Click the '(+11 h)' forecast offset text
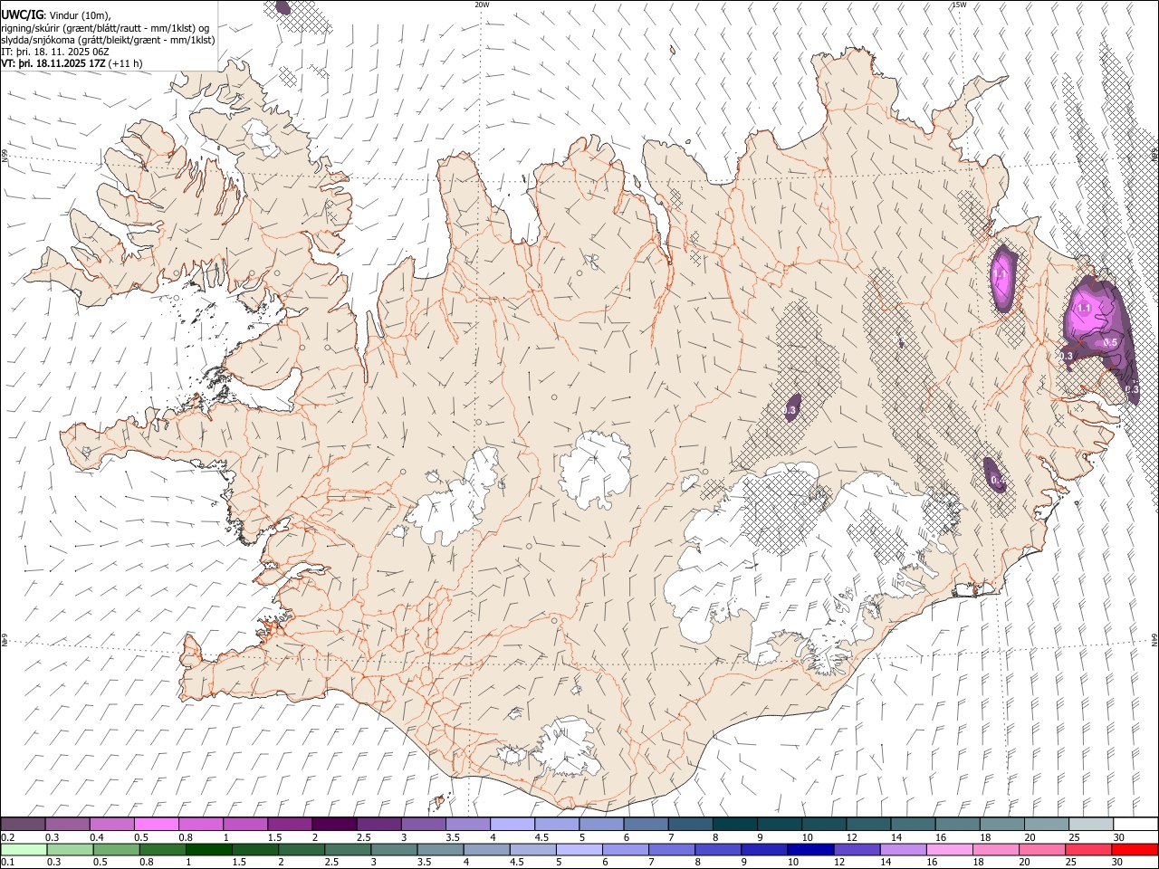 125,63
